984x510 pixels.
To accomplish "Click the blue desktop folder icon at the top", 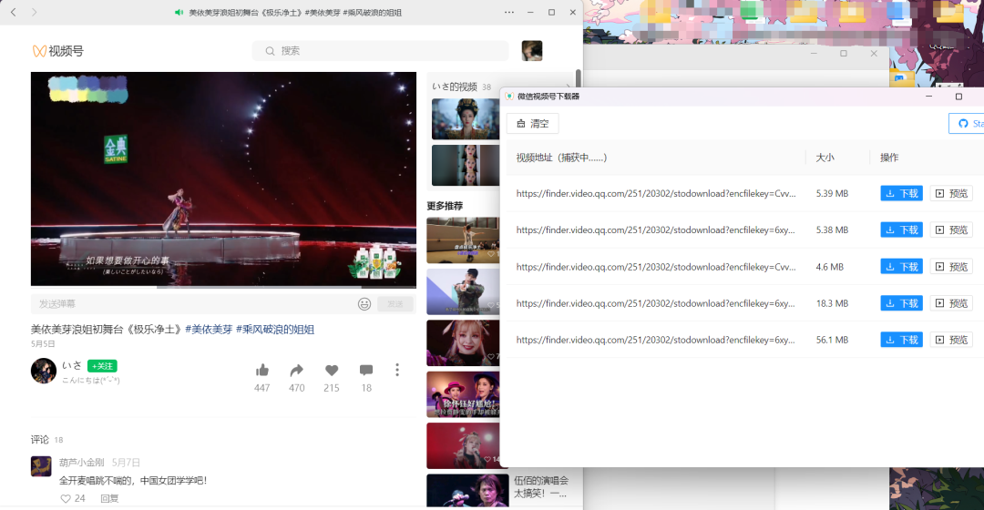I will 898,11.
